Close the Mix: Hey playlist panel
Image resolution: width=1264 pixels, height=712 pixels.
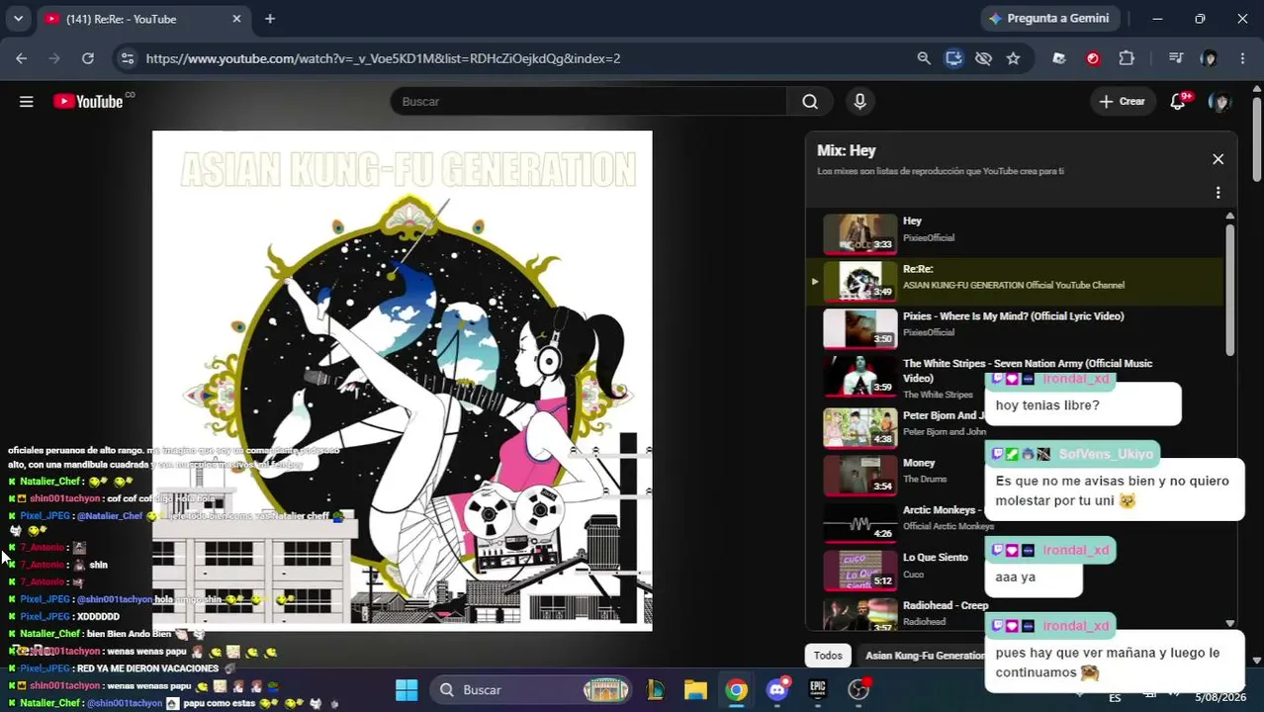tap(1218, 159)
